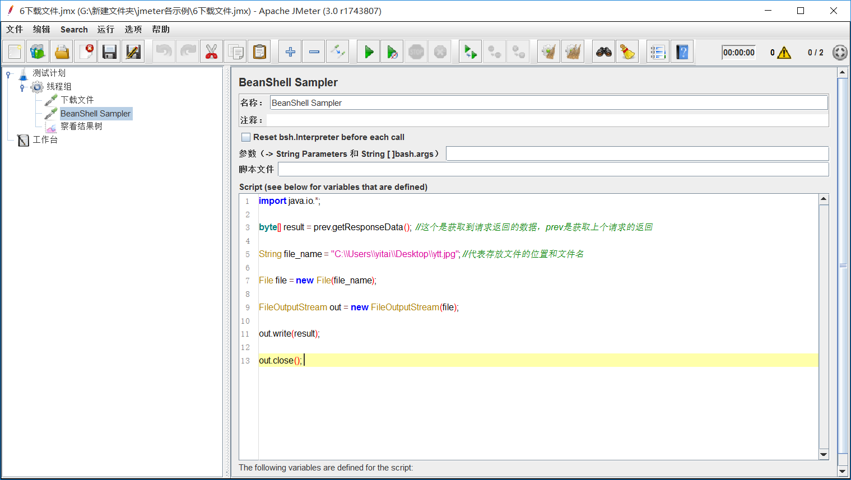Start the test with green play icon
The image size is (851, 480).
(x=369, y=52)
